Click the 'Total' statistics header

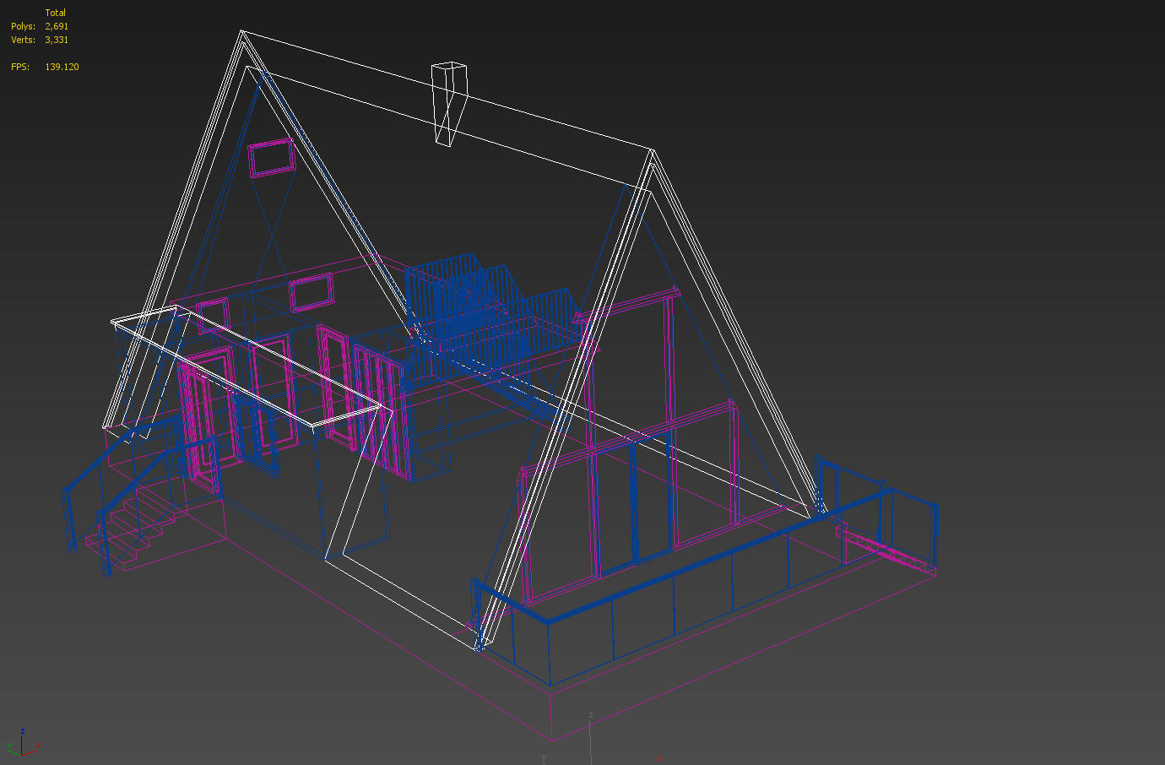coord(56,13)
